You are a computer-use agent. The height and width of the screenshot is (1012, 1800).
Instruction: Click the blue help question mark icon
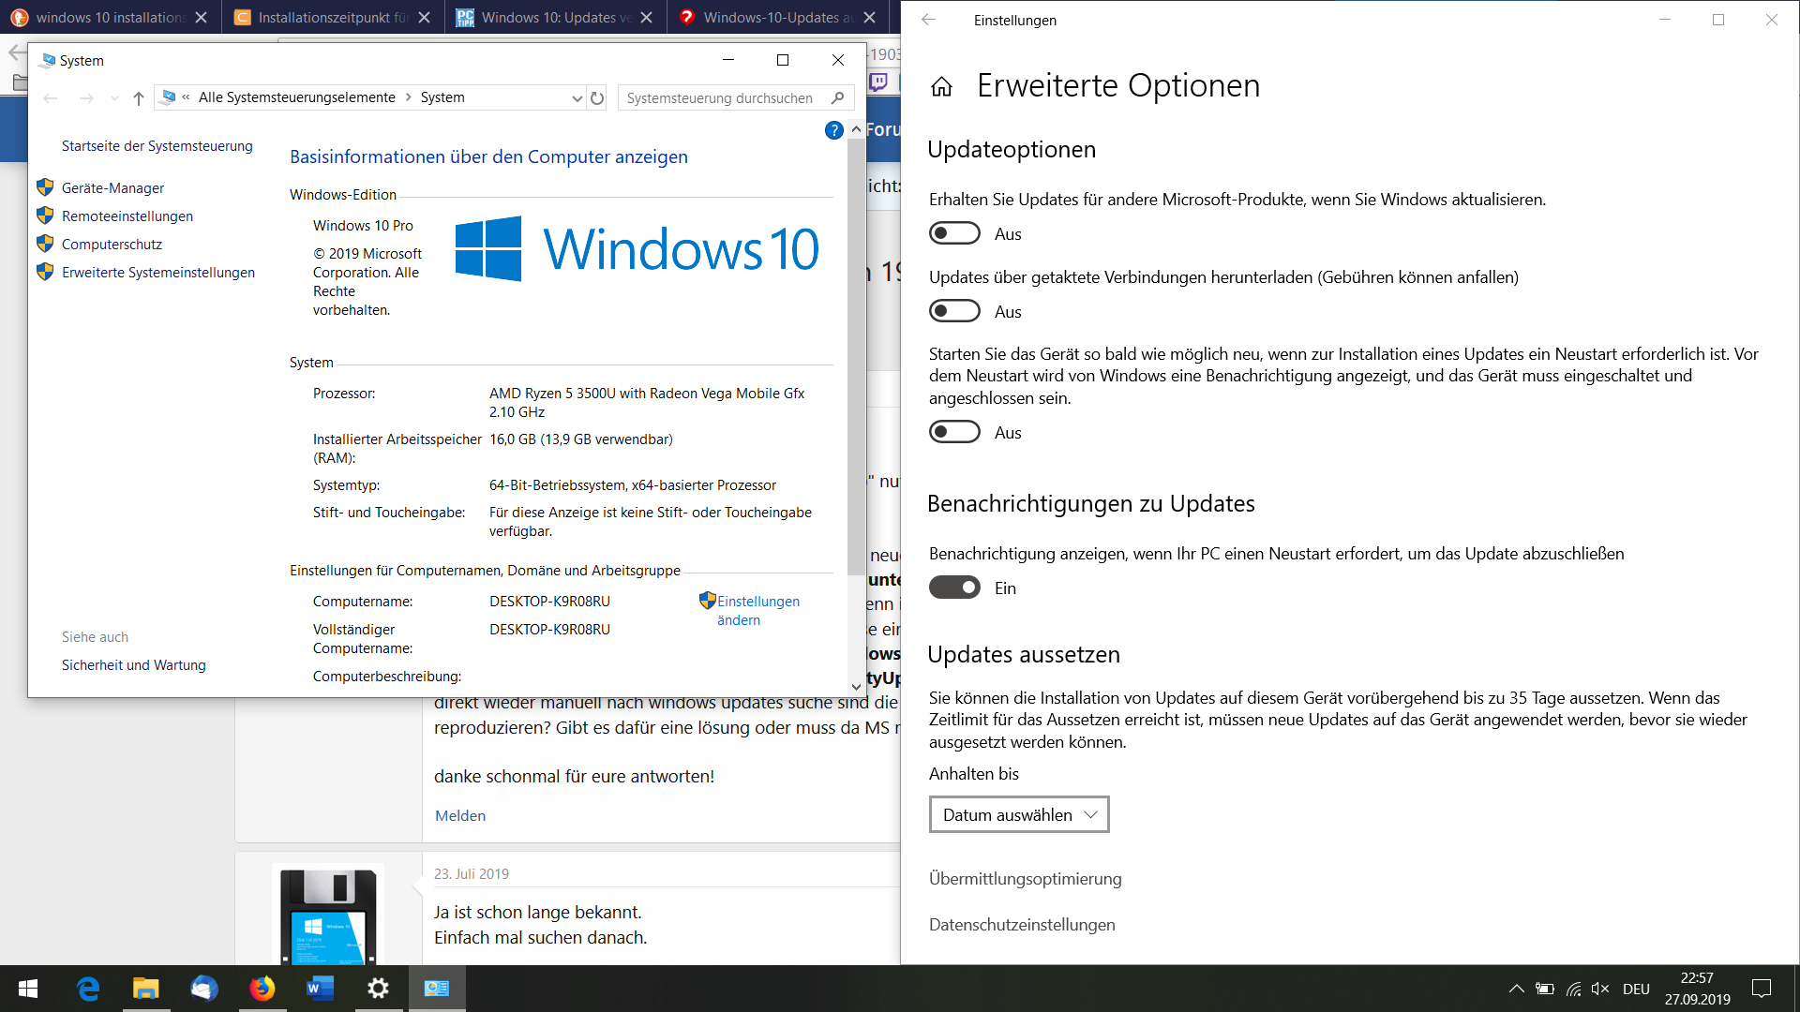pos(833,130)
